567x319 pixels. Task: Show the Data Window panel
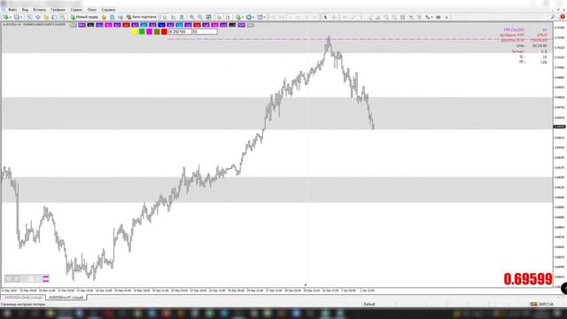coord(37,17)
